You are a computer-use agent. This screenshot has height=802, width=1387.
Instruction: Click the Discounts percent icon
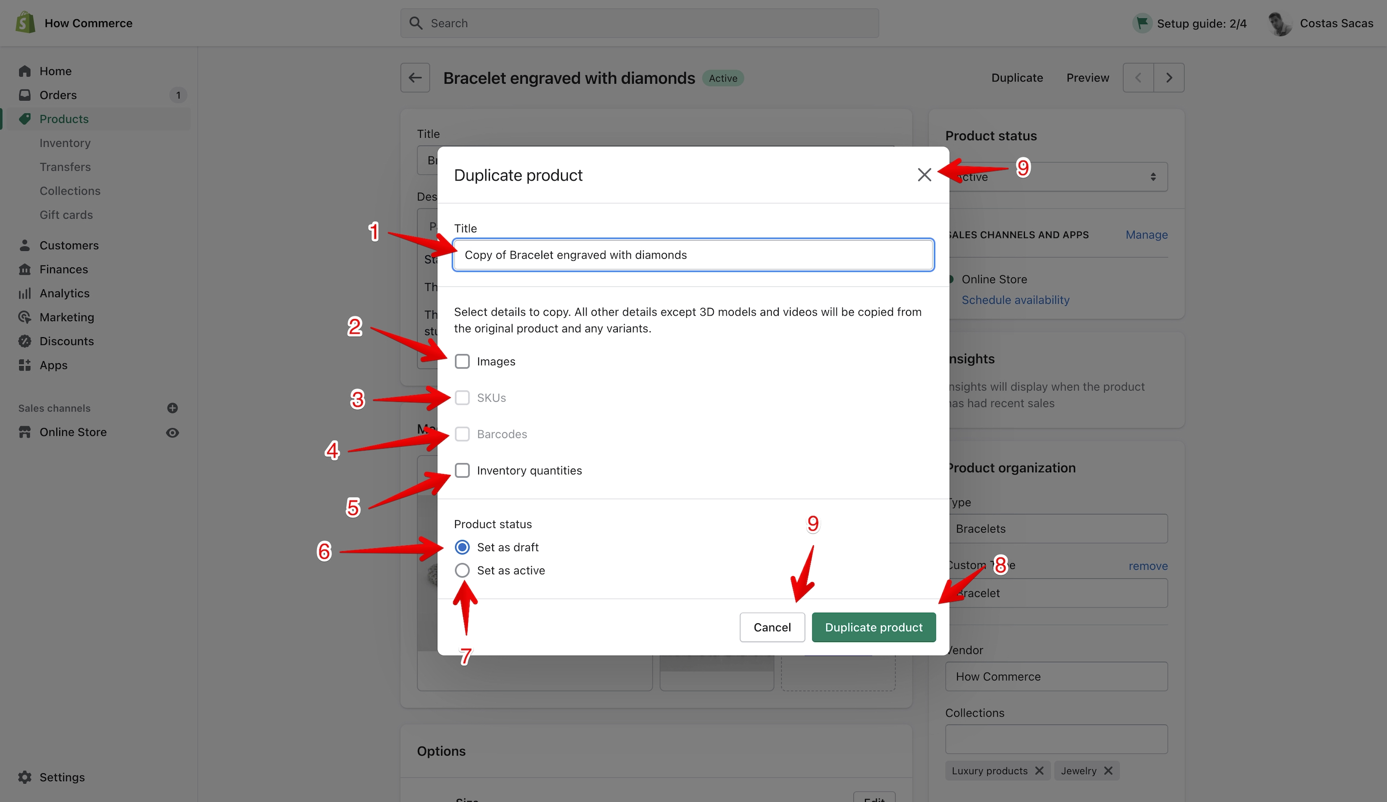(x=25, y=342)
